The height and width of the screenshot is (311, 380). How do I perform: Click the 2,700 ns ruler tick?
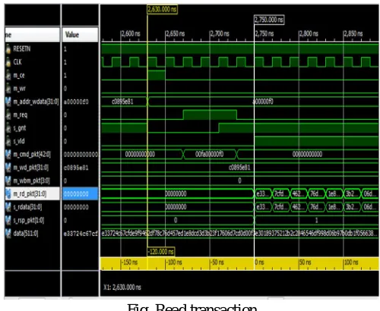pyautogui.click(x=220, y=33)
